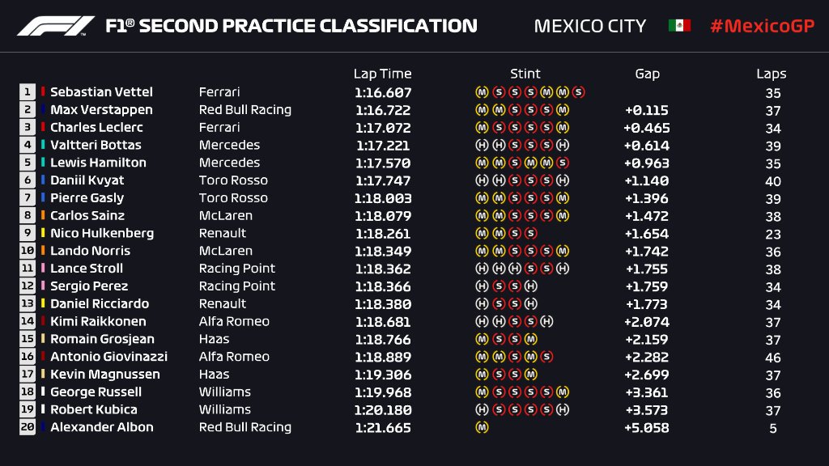The width and height of the screenshot is (829, 466).
Task: Click the first tyre icon in Perez's stint
Action: click(x=482, y=286)
